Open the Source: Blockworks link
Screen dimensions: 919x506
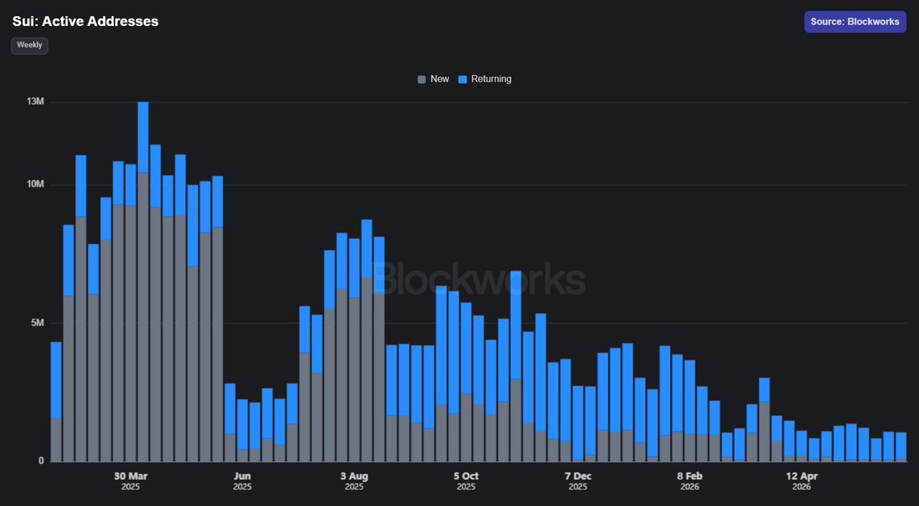[855, 21]
